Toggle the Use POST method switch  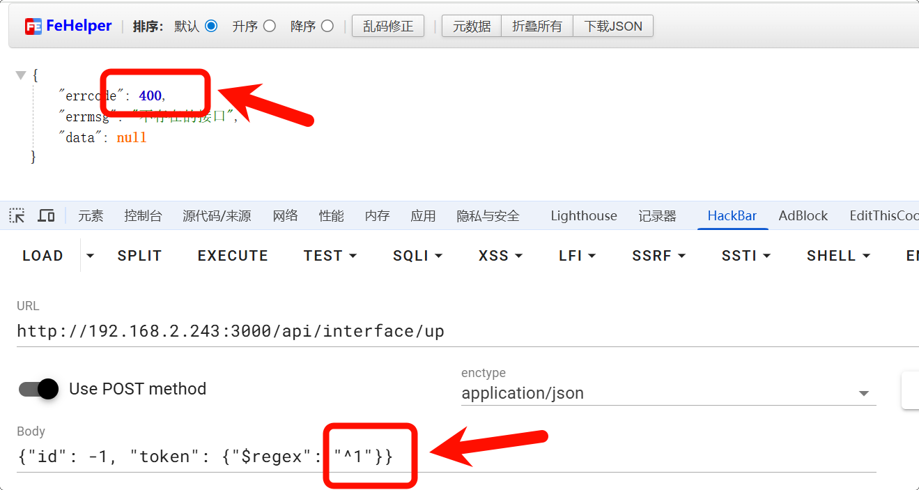pos(38,389)
